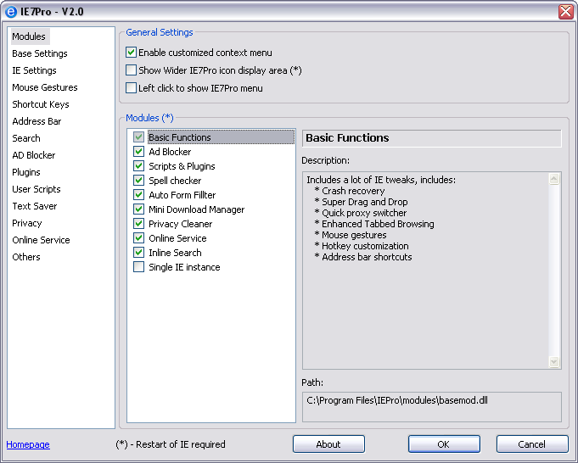Open Others settings in the sidebar

click(26, 257)
